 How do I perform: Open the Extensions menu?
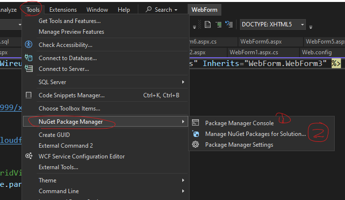point(63,10)
